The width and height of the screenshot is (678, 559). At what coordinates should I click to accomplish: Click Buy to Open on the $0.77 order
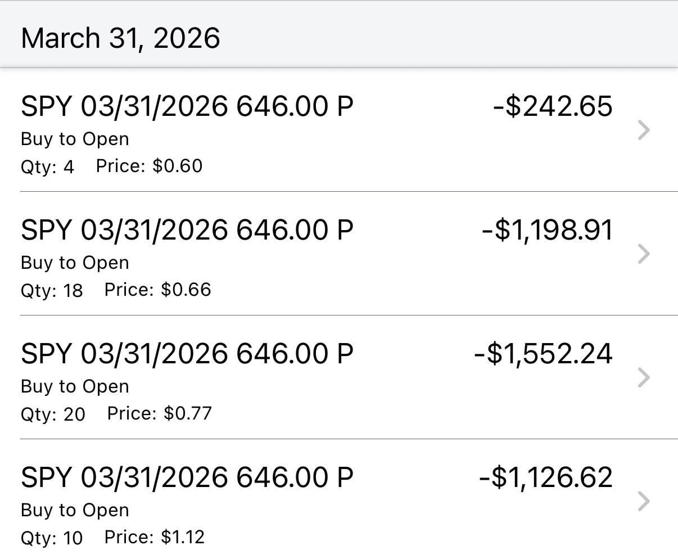tap(75, 386)
